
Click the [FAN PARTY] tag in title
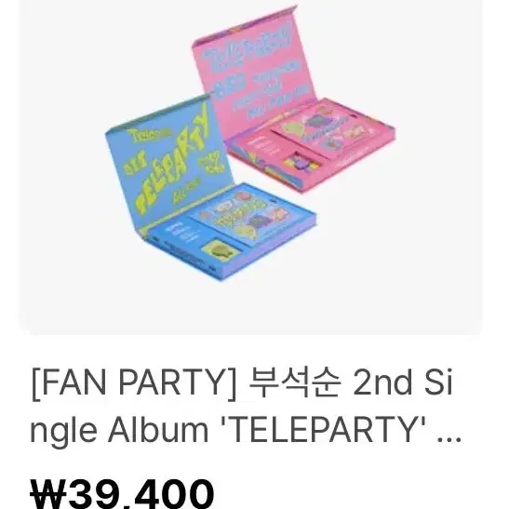tap(135, 383)
